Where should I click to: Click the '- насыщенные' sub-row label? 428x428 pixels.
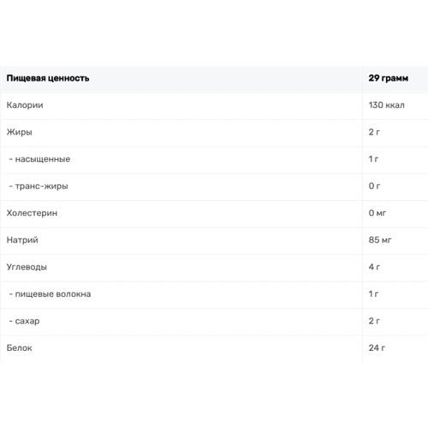(39, 159)
